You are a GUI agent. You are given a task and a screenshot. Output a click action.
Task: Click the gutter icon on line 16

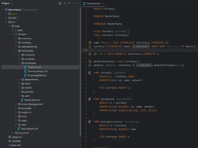click(90, 65)
